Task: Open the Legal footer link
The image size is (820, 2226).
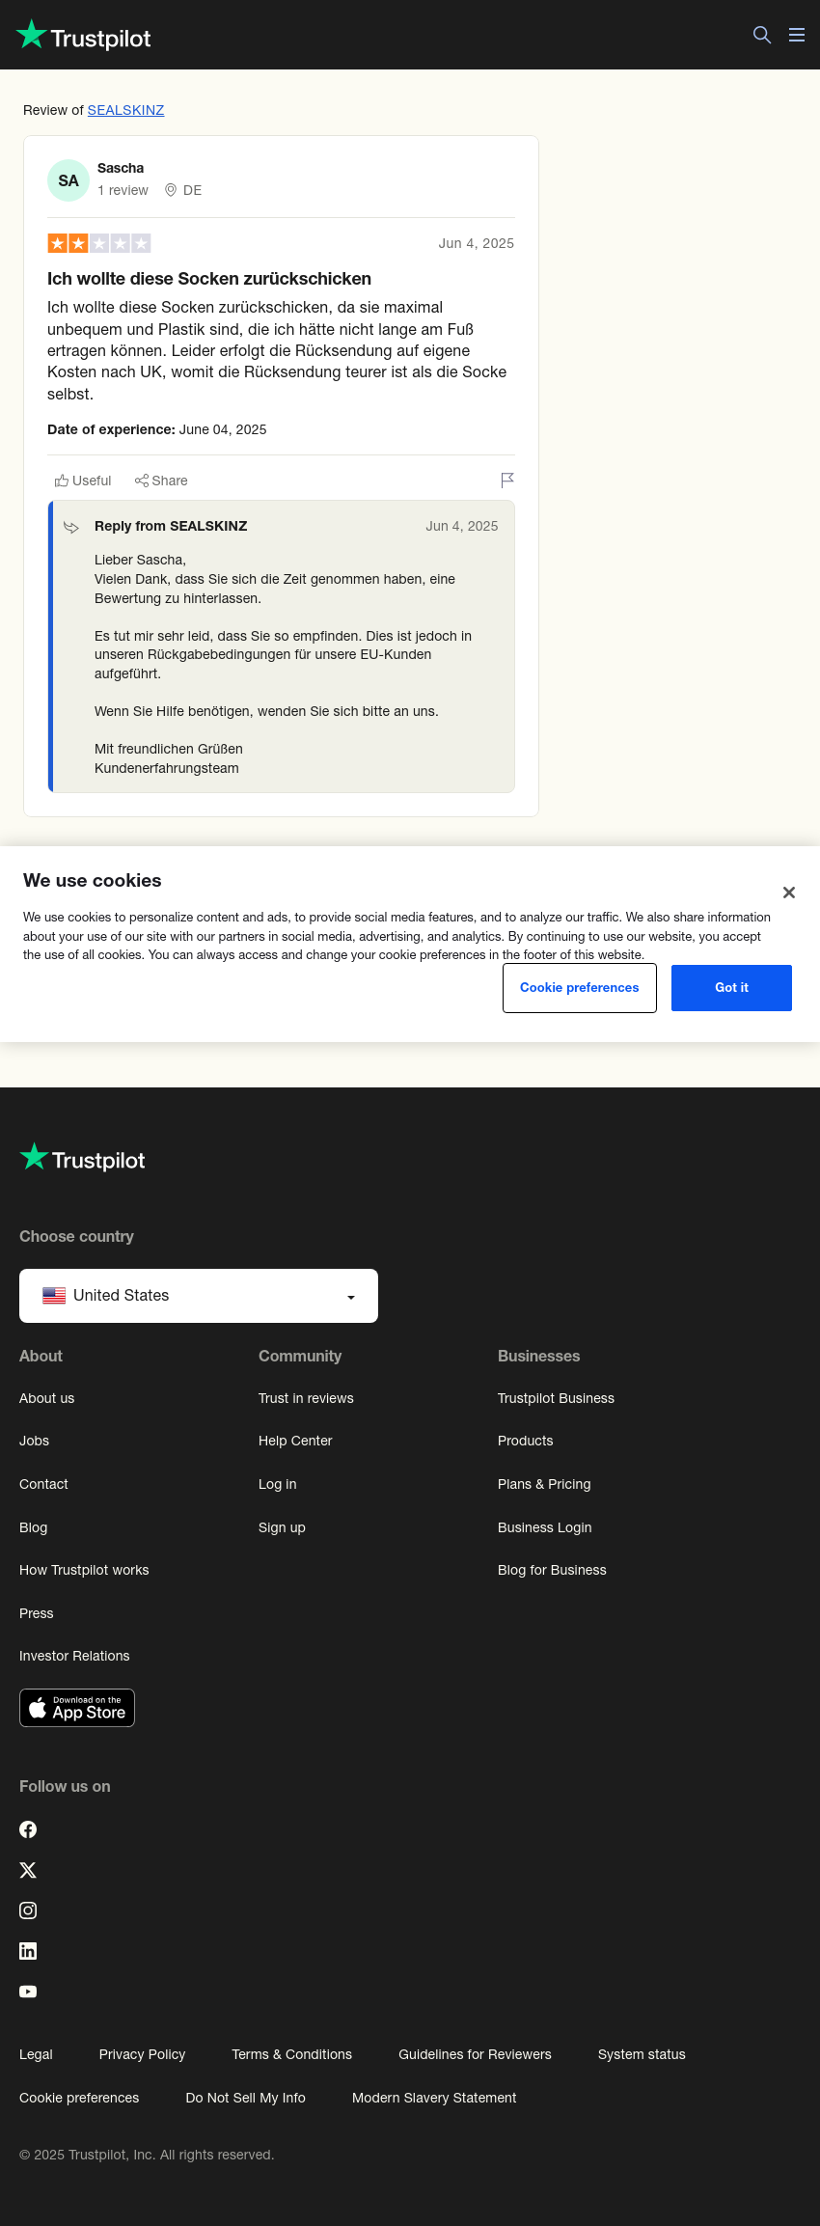Action: click(x=36, y=2054)
